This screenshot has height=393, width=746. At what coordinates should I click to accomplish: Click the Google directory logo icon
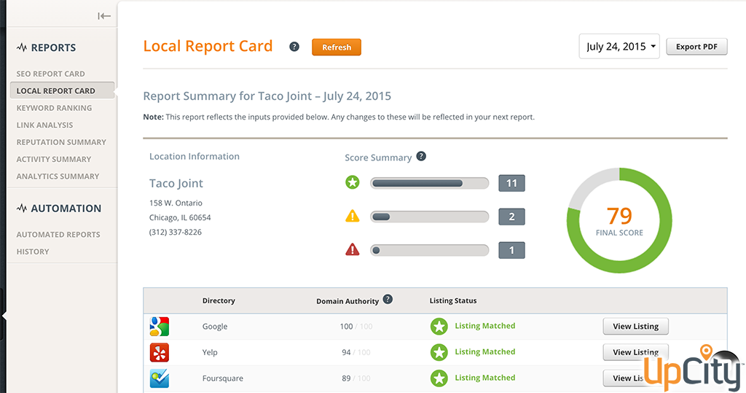tap(160, 326)
